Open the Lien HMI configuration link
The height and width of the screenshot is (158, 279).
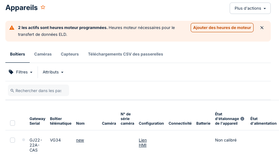(143, 143)
